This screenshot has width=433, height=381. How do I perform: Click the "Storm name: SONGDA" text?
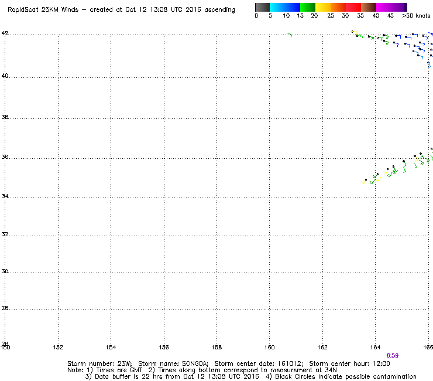(173, 363)
